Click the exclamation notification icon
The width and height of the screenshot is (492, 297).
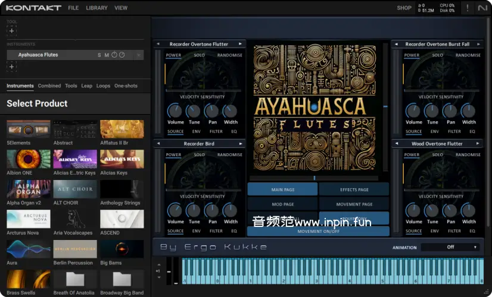click(467, 8)
